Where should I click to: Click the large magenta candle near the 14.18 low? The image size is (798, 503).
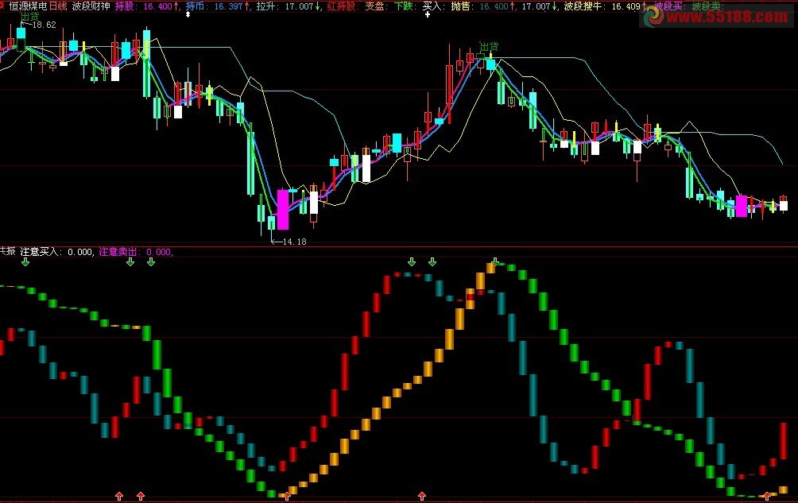click(282, 209)
